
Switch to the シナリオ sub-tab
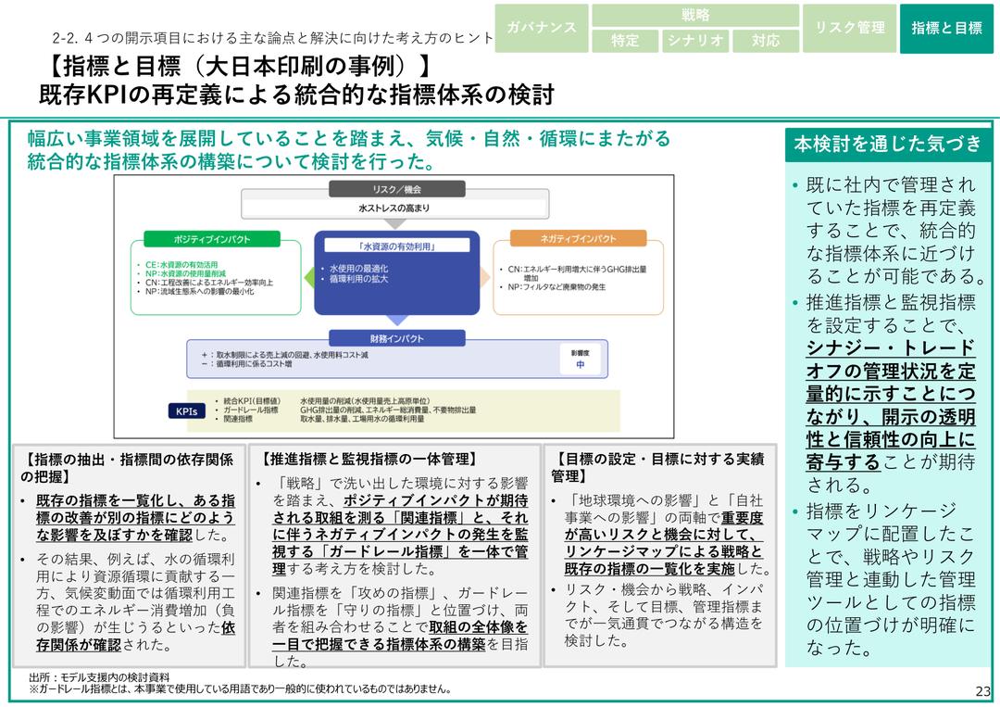point(695,40)
